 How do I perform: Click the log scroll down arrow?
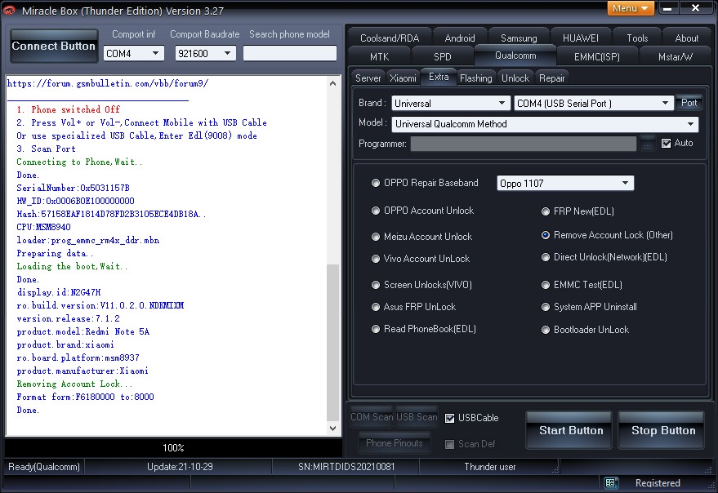pyautogui.click(x=333, y=429)
